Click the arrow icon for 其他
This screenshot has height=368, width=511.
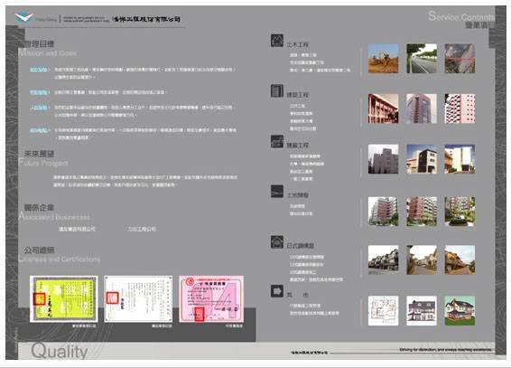coord(276,291)
